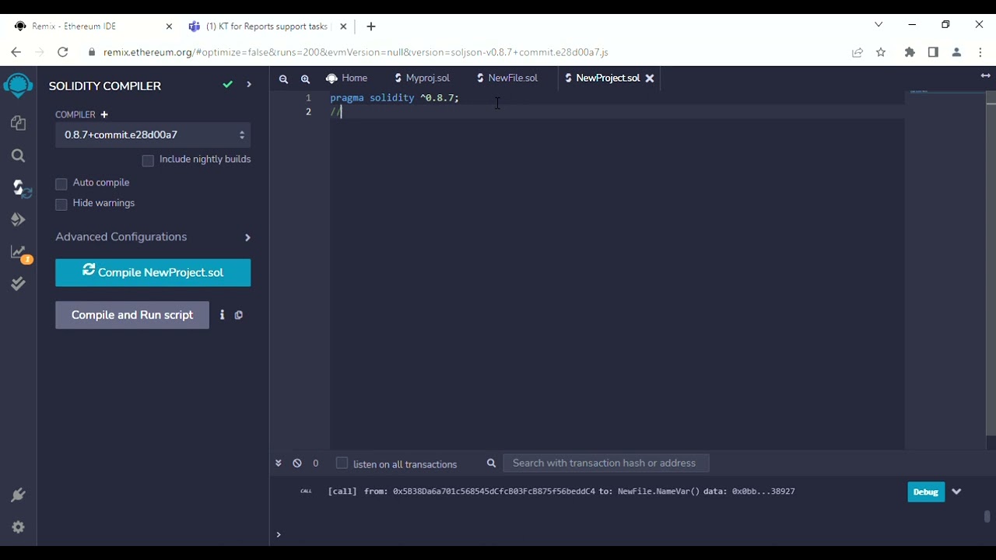Screen dimensions: 996x560
Task: Reload the browser page
Action: pyautogui.click(x=63, y=52)
